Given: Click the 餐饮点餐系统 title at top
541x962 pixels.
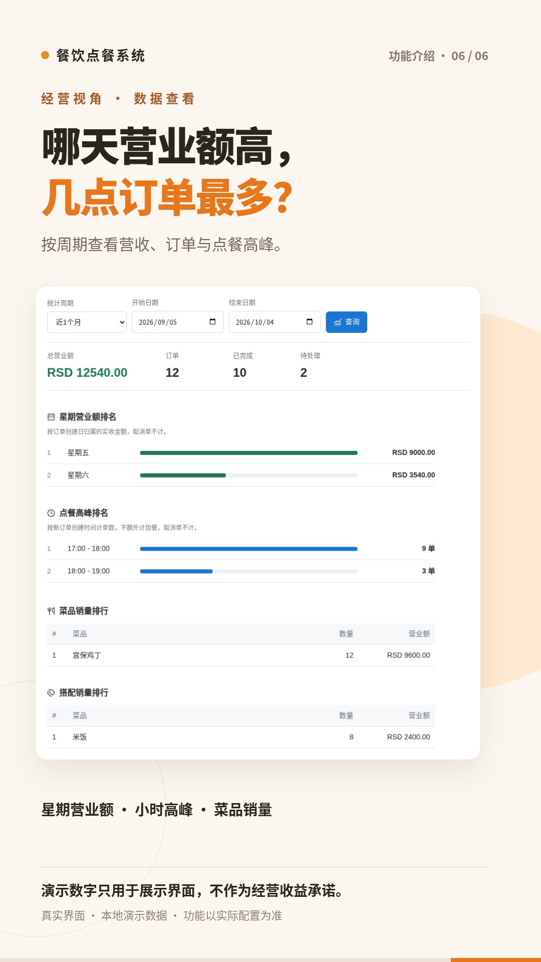Looking at the screenshot, I should [x=101, y=56].
